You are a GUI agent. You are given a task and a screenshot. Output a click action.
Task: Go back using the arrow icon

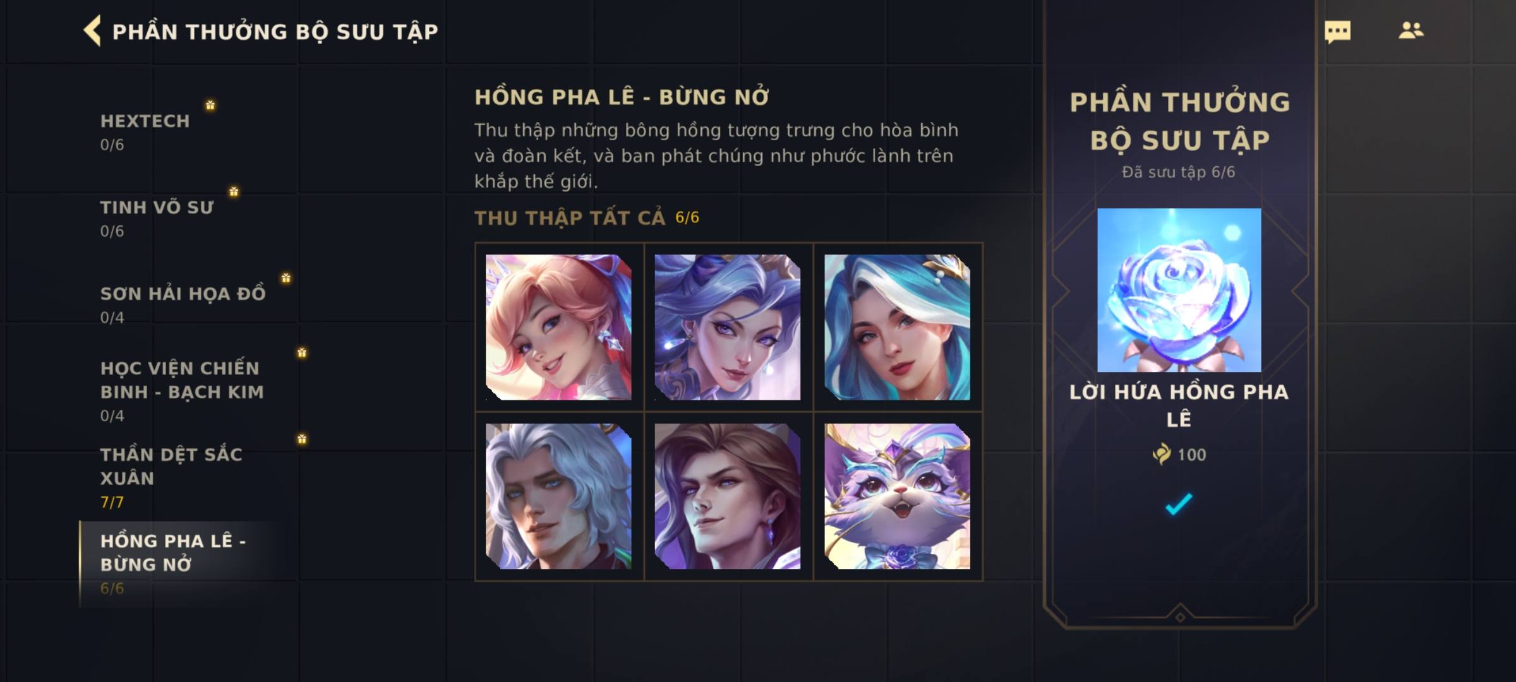click(92, 31)
